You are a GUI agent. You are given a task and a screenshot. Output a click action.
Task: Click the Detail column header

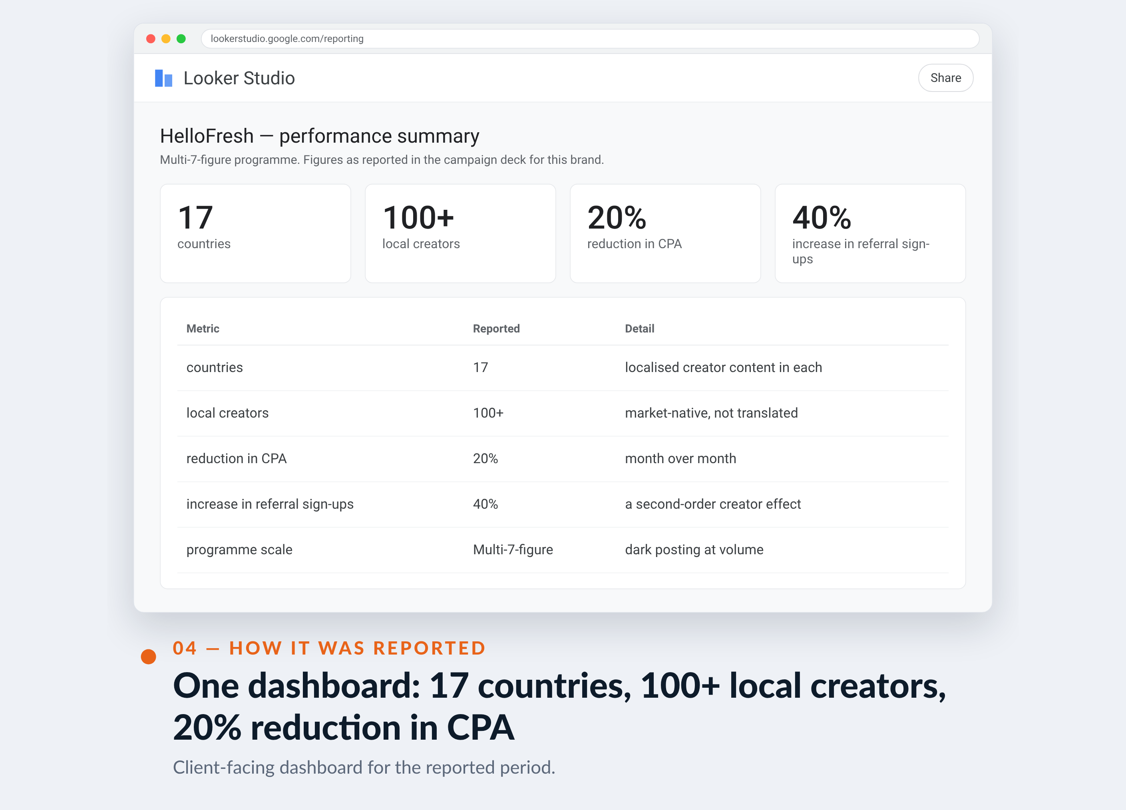(639, 328)
